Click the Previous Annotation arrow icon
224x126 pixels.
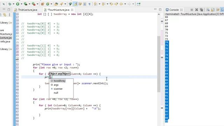pyautogui.click(x=103, y=4)
